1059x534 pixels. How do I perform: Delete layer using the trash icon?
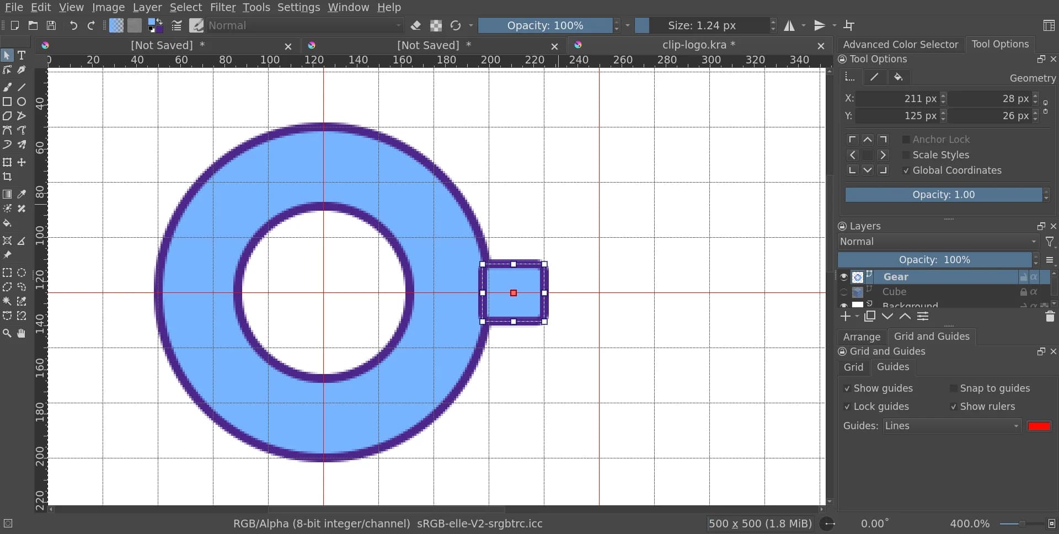click(1049, 317)
